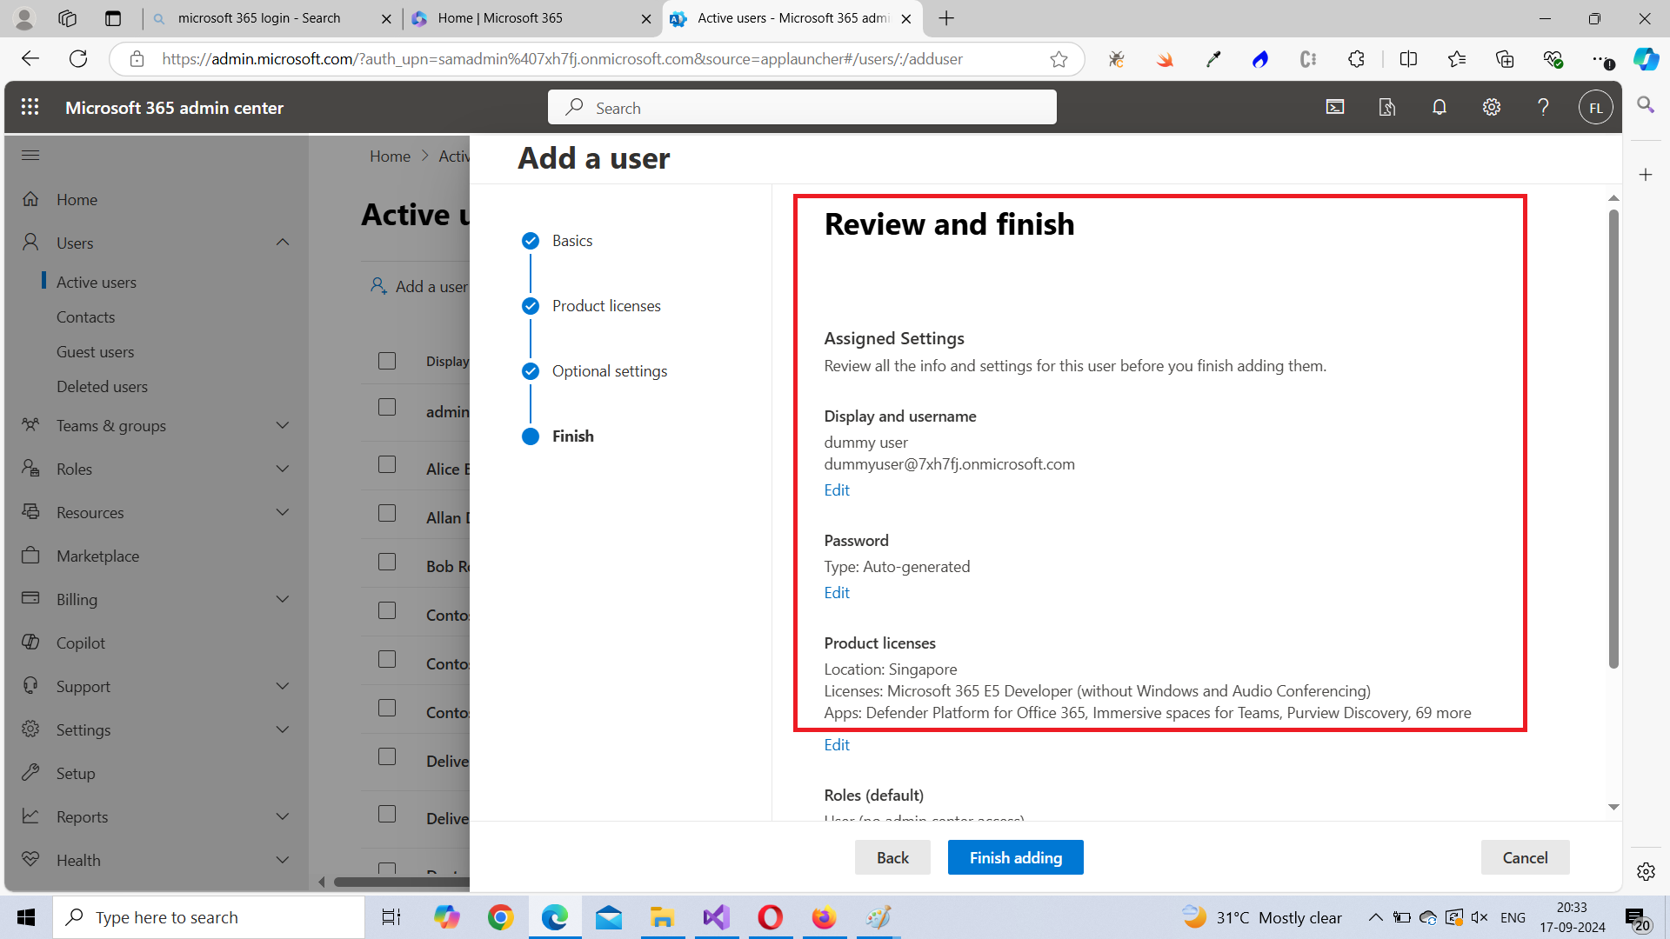The width and height of the screenshot is (1670, 939).
Task: Expand Teams & groups navigation section
Action: click(283, 425)
